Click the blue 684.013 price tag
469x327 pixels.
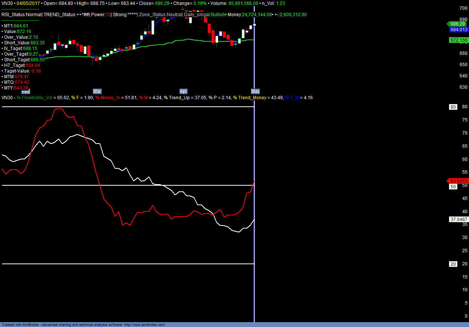[x=458, y=29]
